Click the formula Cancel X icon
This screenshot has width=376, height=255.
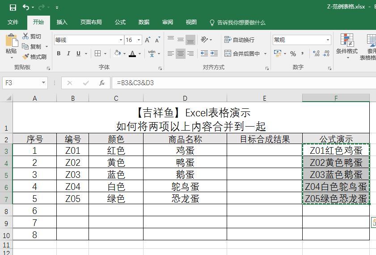point(70,83)
